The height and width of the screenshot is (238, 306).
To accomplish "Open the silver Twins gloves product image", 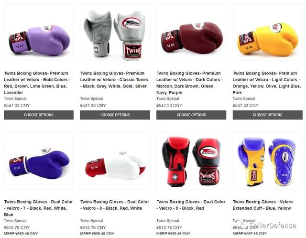I will (x=115, y=32).
